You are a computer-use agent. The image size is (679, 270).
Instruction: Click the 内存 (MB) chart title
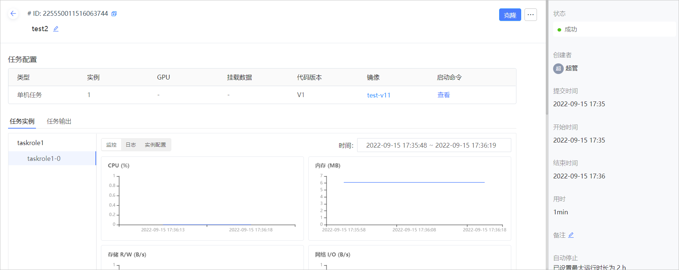pos(328,166)
